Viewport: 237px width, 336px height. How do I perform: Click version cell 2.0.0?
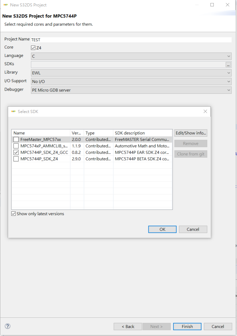tap(76, 140)
